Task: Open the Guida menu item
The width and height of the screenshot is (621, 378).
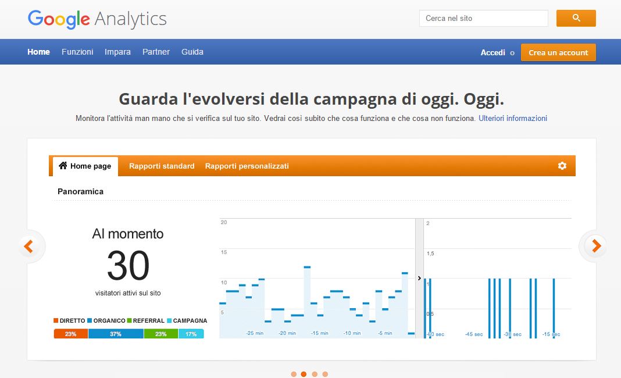Action: pos(192,52)
